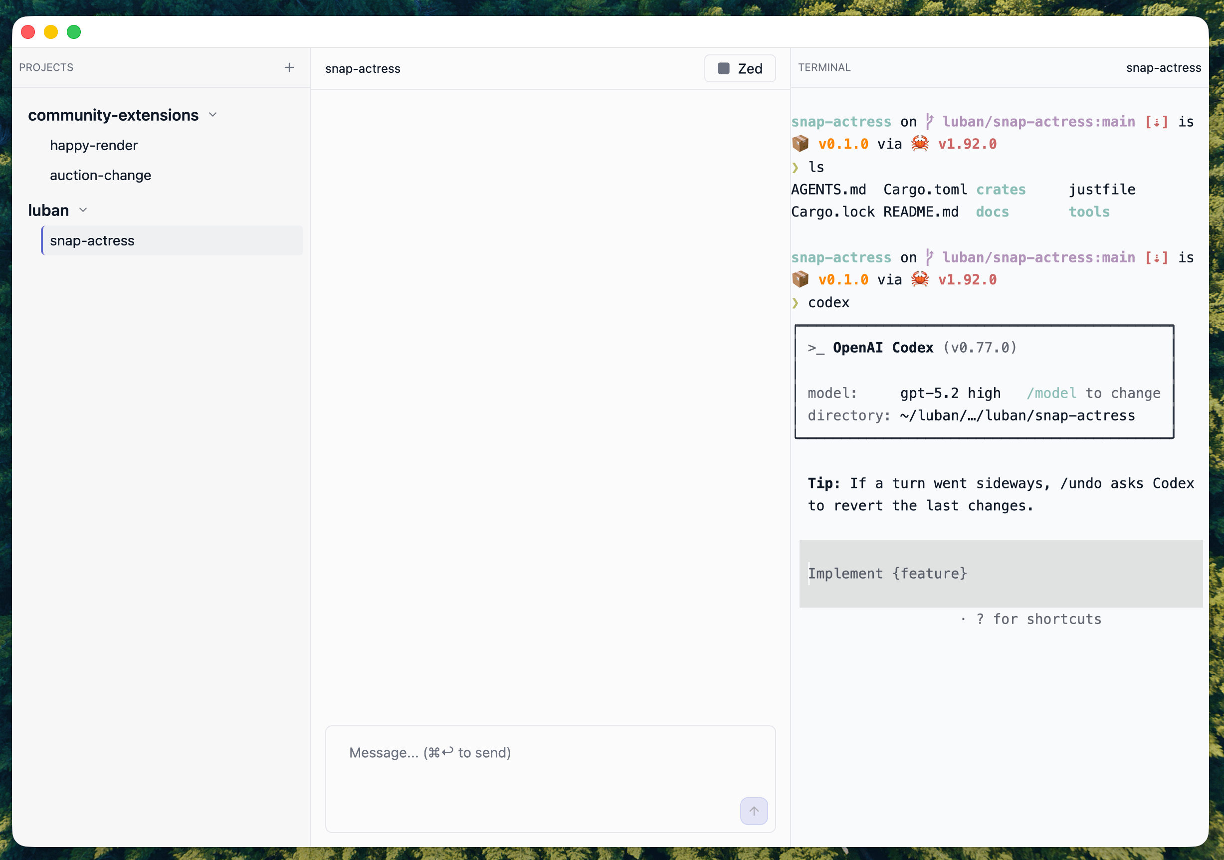Screen dimensions: 1224x860
Task: Focus the Message input box
Action: (549, 768)
